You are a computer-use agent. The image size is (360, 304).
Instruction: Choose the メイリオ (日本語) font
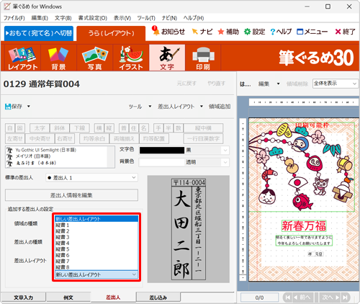(33, 156)
